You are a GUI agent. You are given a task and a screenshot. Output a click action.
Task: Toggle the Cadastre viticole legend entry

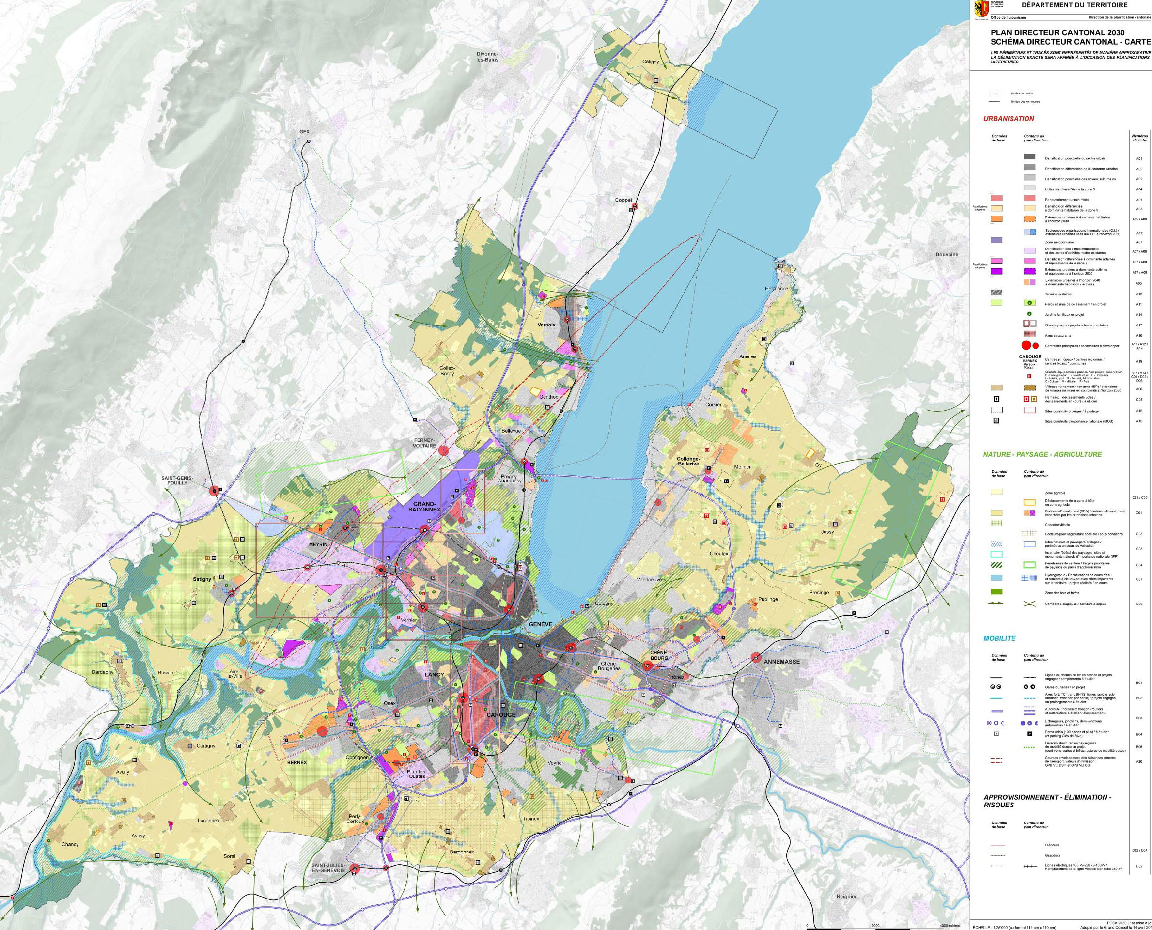pyautogui.click(x=996, y=524)
